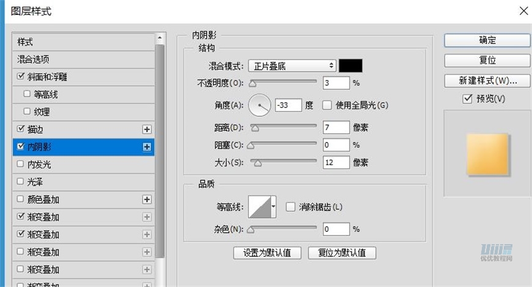The height and width of the screenshot is (287, 532).
Task: Click the 不透明度 value input field
Action: click(x=336, y=83)
